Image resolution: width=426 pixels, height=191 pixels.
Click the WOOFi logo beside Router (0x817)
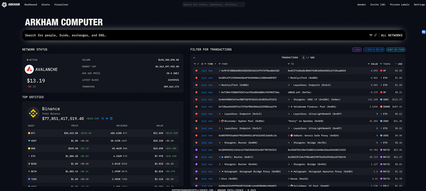pyautogui.click(x=223, y=157)
